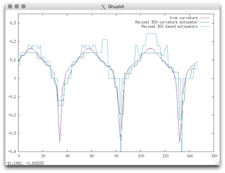Hide the Maximal DSS based estimators curve

coord(169,27)
